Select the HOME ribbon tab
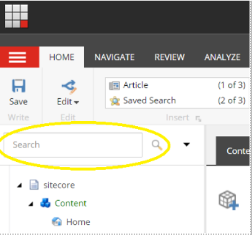The width and height of the screenshot is (252, 236). [62, 57]
